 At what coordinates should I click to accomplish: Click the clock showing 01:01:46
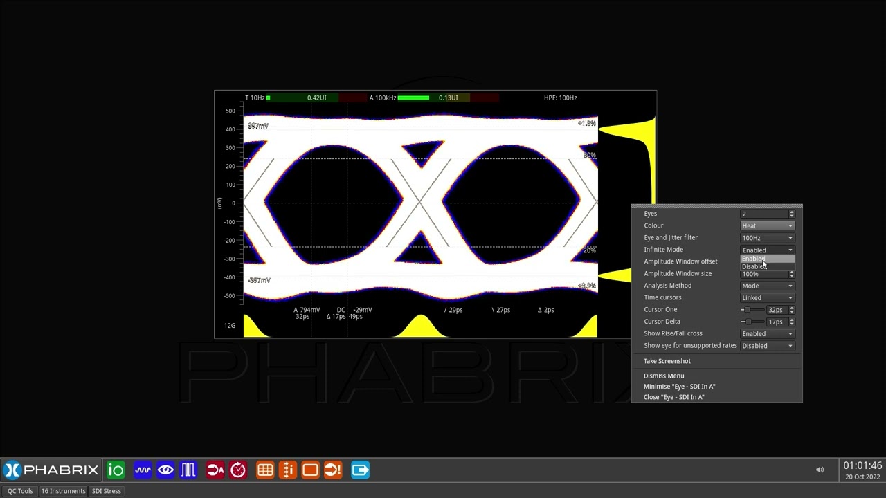(862, 465)
